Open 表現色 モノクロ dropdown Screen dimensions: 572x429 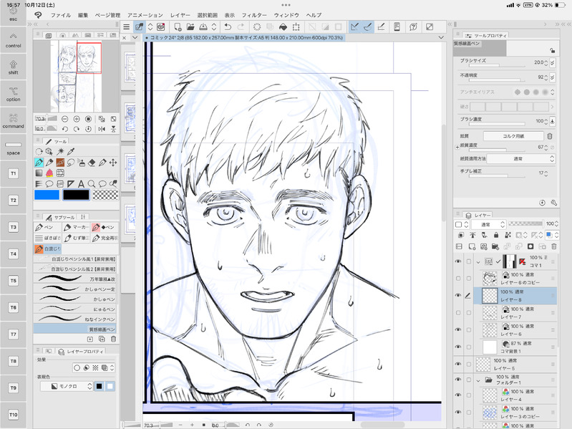pos(66,386)
